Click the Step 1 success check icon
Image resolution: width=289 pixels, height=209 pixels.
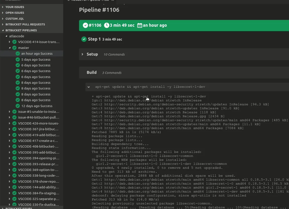point(84,39)
